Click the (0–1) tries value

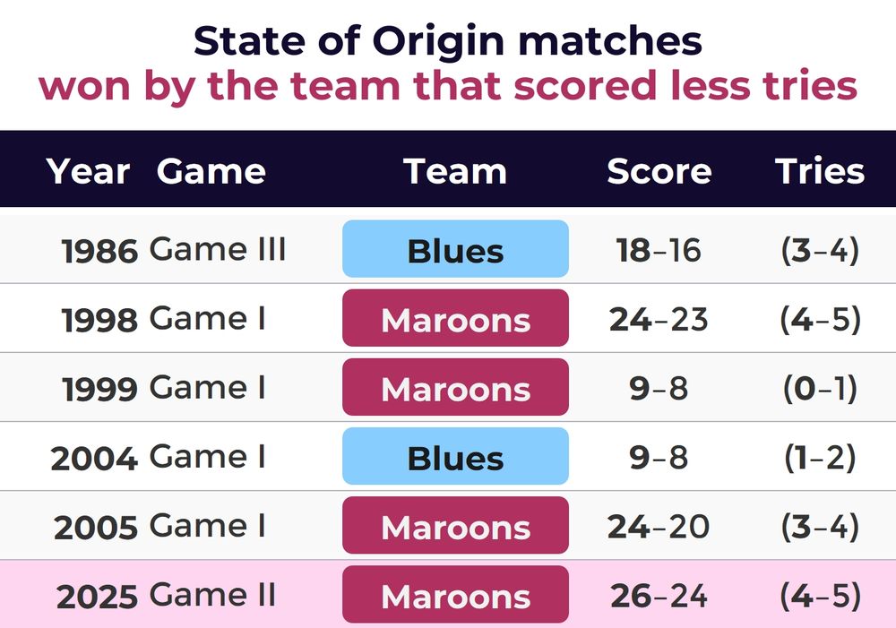coord(820,389)
